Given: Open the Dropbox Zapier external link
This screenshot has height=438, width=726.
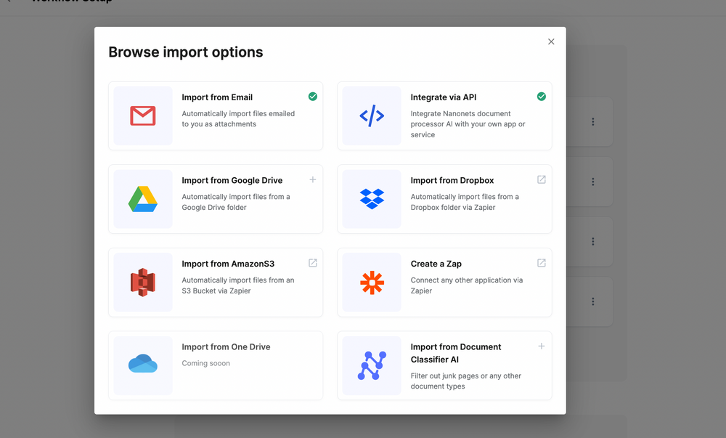Looking at the screenshot, I should (541, 179).
